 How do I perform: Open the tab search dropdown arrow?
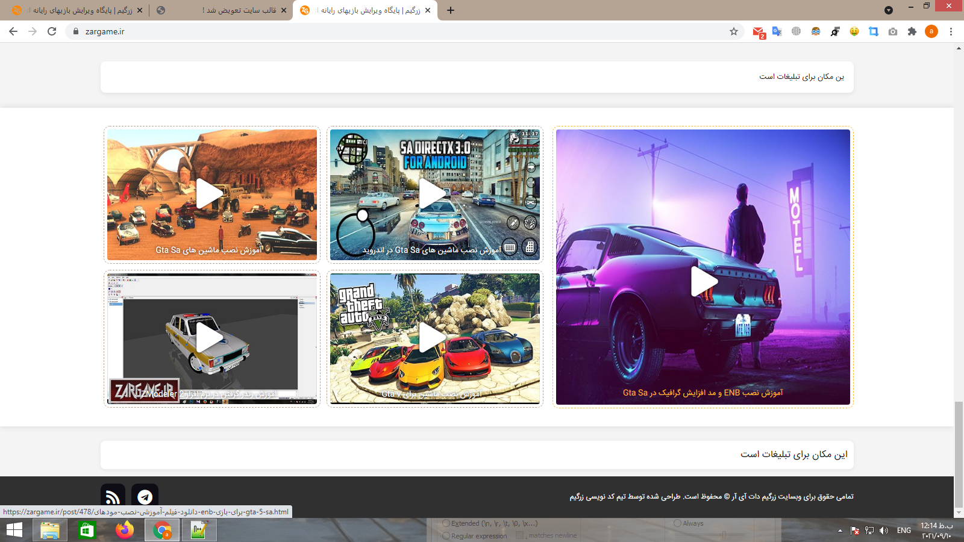click(x=888, y=10)
